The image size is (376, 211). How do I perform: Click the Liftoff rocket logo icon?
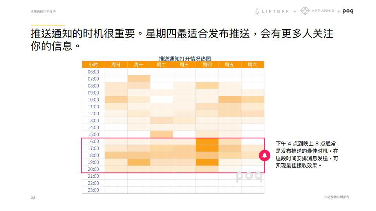pyautogui.click(x=257, y=11)
